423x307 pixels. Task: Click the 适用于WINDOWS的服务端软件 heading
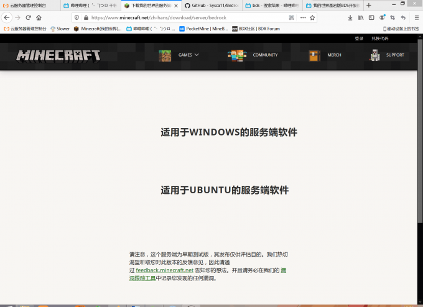point(229,132)
